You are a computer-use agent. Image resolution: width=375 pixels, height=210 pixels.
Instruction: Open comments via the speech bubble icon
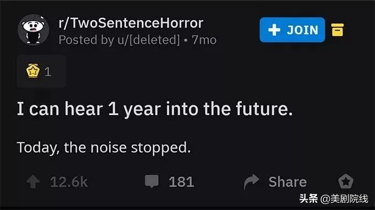(152, 181)
